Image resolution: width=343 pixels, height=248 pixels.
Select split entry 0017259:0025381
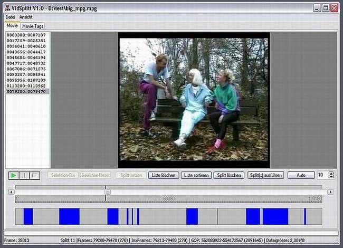(26, 41)
